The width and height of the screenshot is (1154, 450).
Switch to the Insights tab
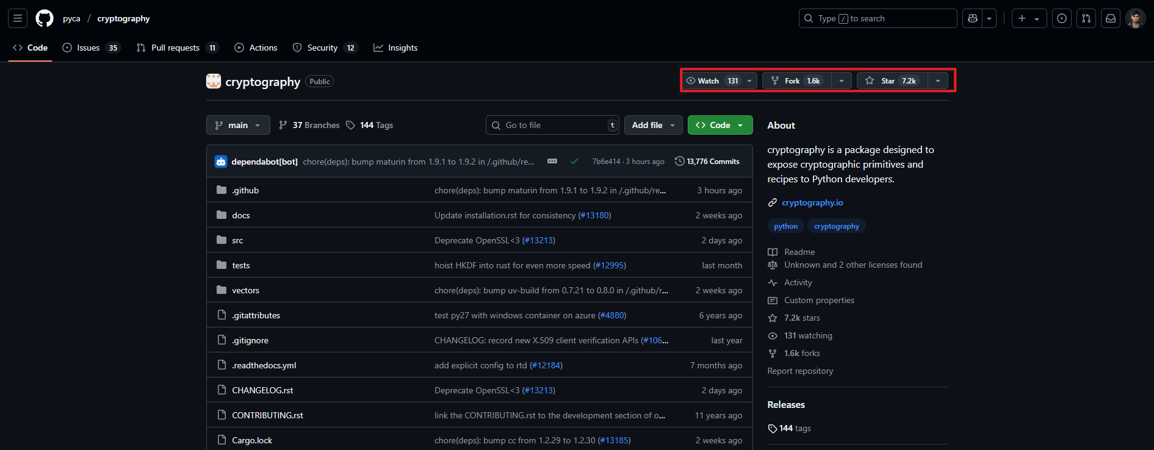(x=395, y=48)
